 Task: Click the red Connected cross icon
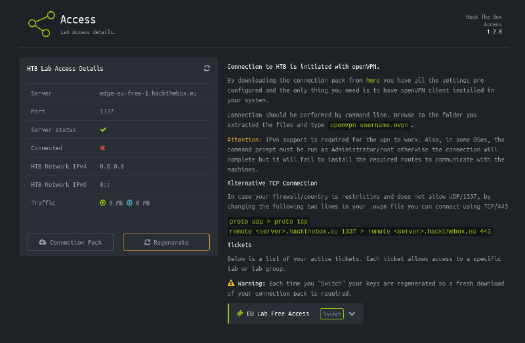[x=102, y=148]
